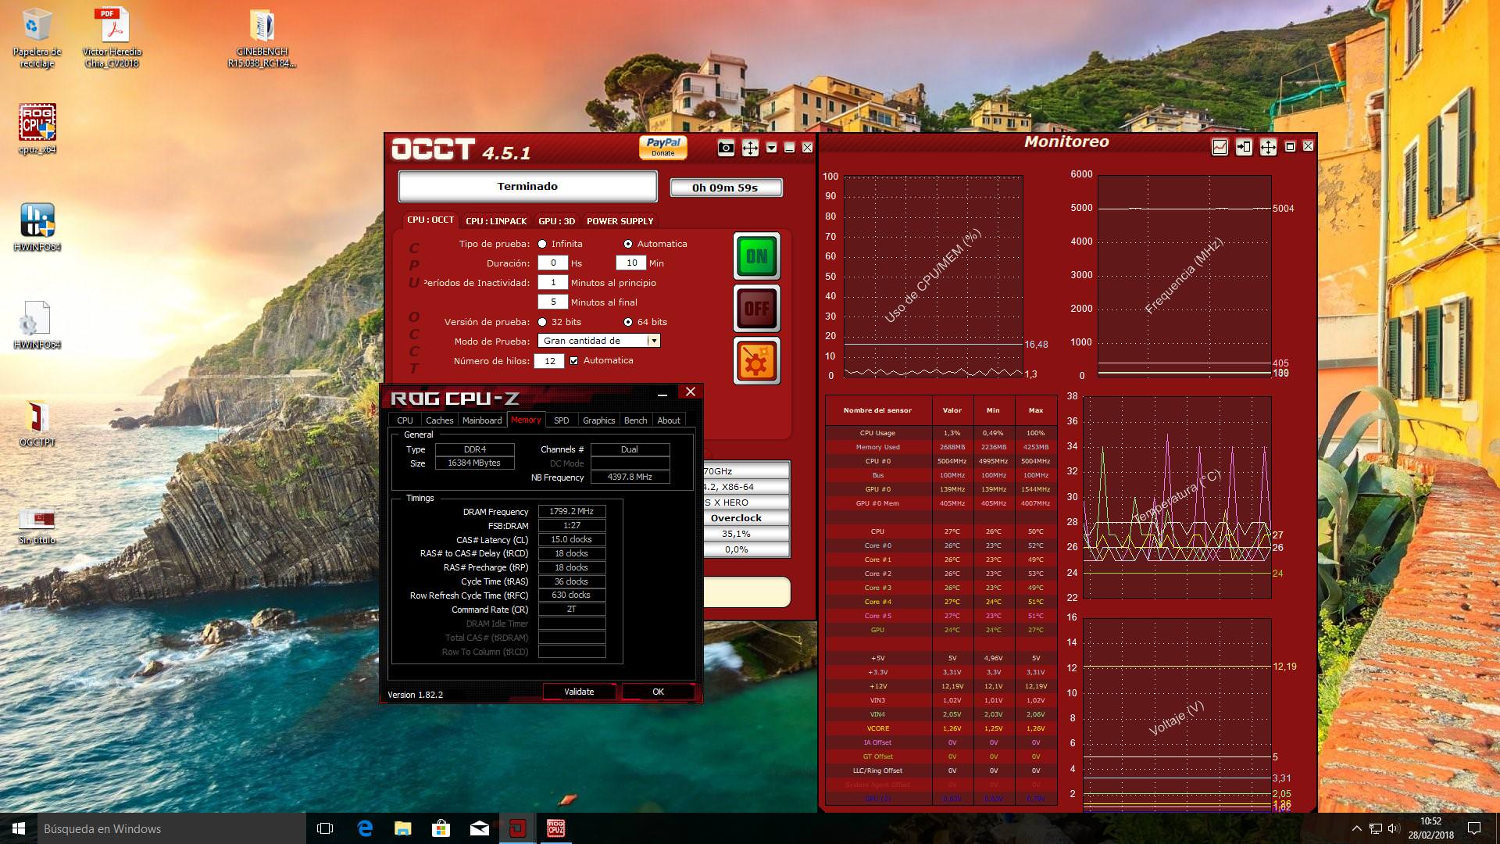Switch to ROG CPU-Z taskbar button
This screenshot has height=844, width=1500.
click(555, 828)
